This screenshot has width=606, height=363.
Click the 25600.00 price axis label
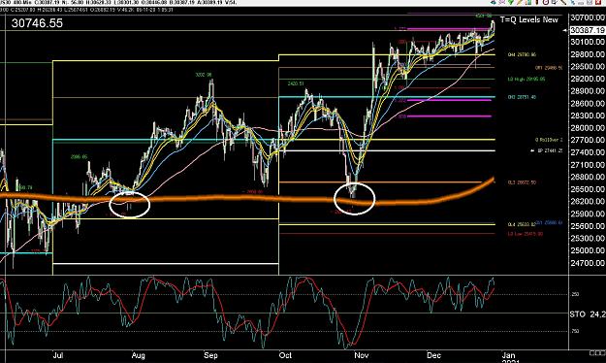pyautogui.click(x=588, y=225)
